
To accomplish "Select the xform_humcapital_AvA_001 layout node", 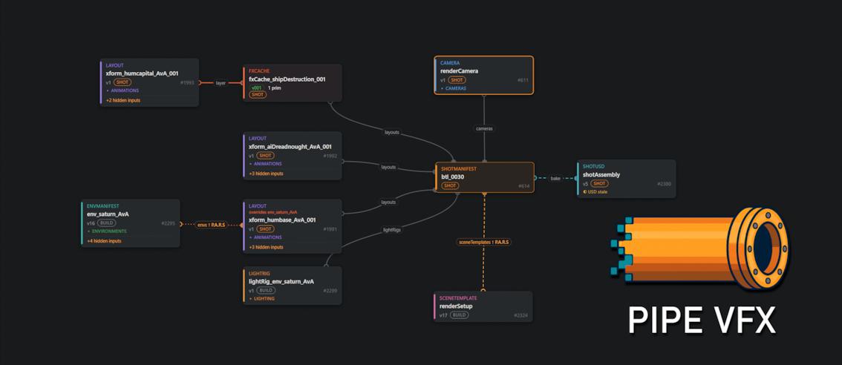I will [x=149, y=82].
